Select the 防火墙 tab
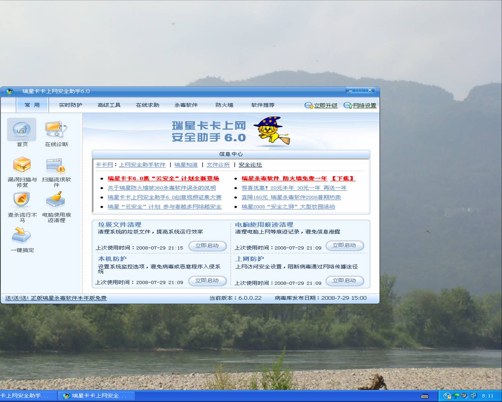This screenshot has height=402, width=502. pos(224,105)
